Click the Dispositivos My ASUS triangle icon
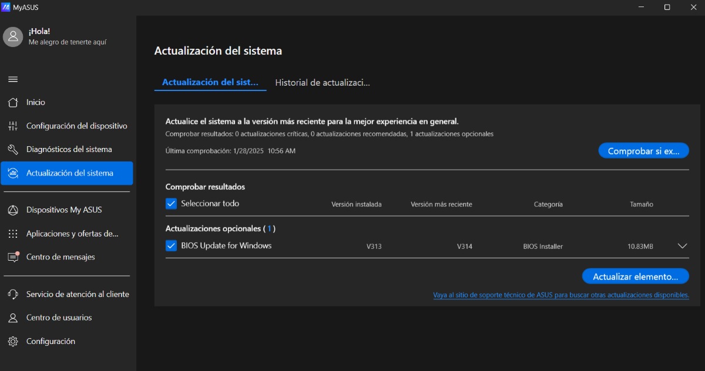Viewport: 705px width, 371px height. (x=13, y=210)
